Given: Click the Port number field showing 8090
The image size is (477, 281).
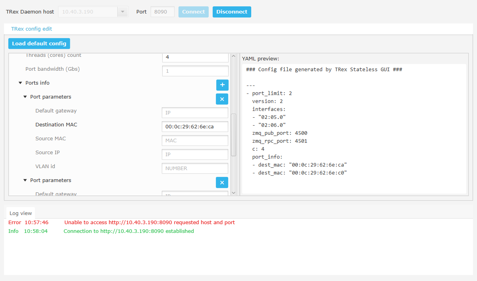Looking at the screenshot, I should (x=162, y=12).
